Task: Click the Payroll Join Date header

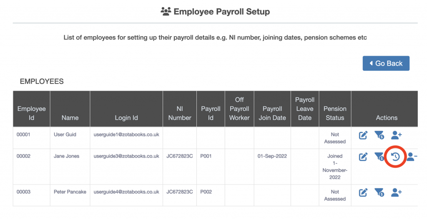Action: 272,113
